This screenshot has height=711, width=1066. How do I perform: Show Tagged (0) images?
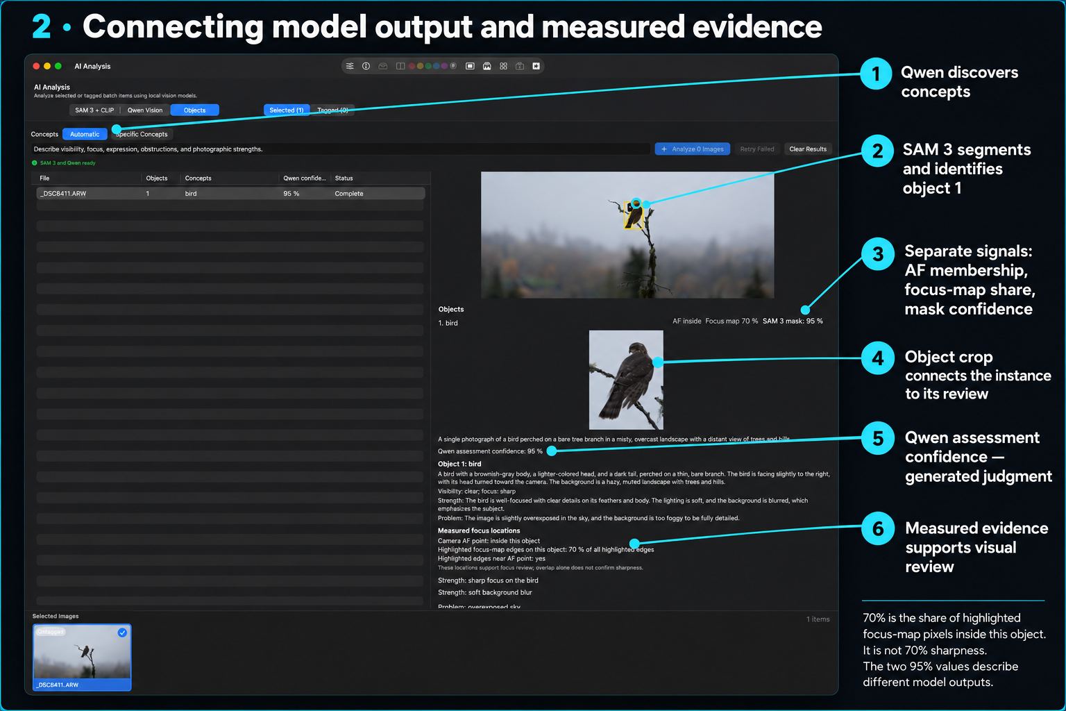pyautogui.click(x=332, y=110)
